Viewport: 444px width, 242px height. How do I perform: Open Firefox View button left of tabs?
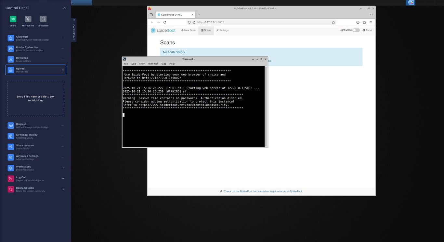(151, 15)
